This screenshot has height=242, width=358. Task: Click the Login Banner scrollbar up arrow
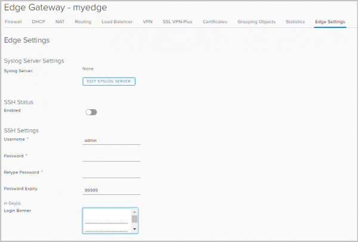coord(135,212)
